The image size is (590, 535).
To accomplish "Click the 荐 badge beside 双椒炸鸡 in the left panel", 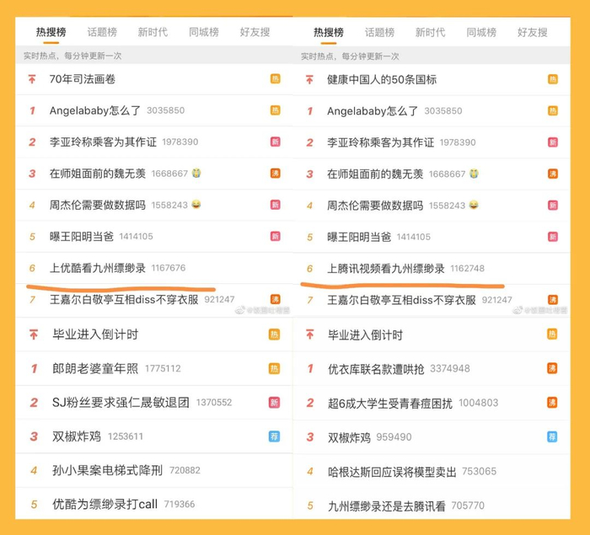I will click(275, 436).
